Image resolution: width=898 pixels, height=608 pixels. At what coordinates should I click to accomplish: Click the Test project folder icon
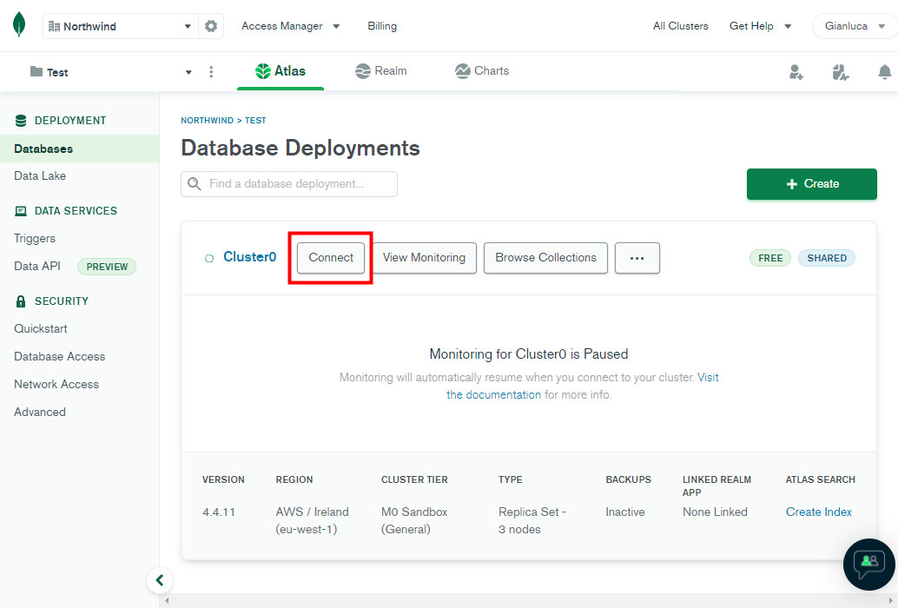tap(36, 71)
